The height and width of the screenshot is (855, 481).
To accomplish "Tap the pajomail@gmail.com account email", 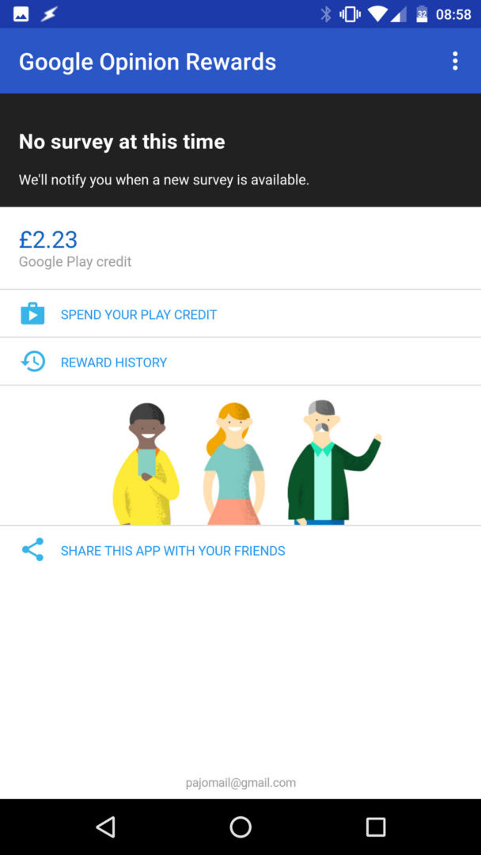I will [240, 783].
